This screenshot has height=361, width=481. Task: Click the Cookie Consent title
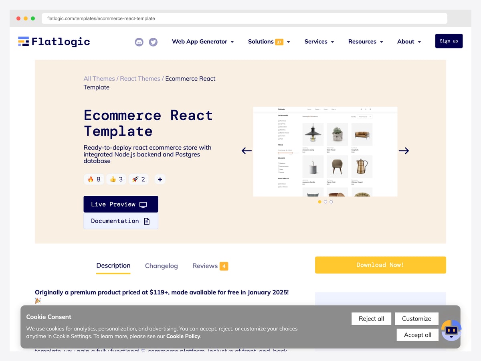pyautogui.click(x=49, y=317)
